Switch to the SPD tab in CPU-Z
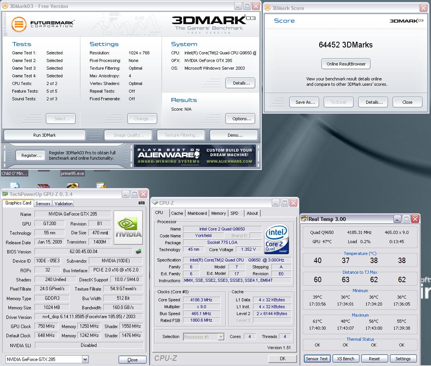Image resolution: width=431 pixels, height=366 pixels. (x=235, y=213)
